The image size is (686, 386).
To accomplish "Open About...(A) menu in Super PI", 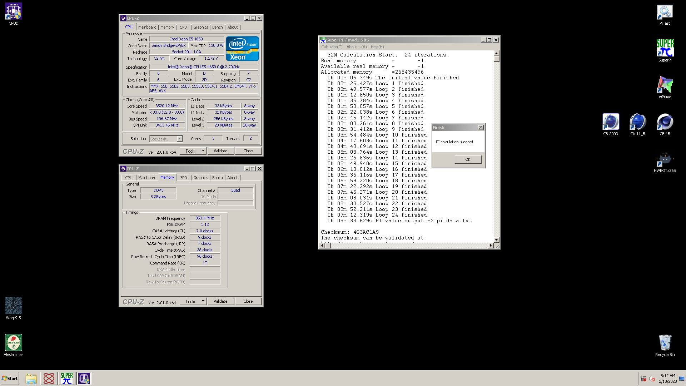I will pos(357,47).
